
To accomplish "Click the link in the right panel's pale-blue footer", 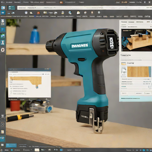I will click(x=130, y=98).
